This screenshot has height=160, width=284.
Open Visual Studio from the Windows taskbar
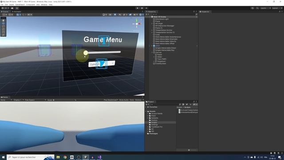(99, 157)
